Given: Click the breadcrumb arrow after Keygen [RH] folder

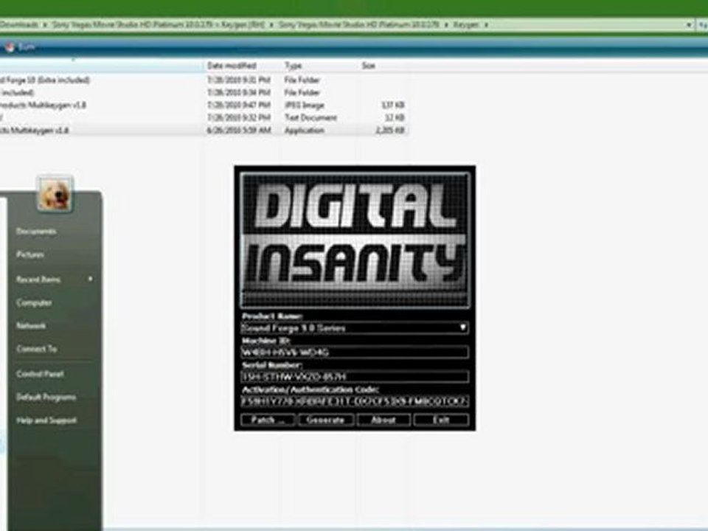Looking at the screenshot, I should tap(271, 25).
